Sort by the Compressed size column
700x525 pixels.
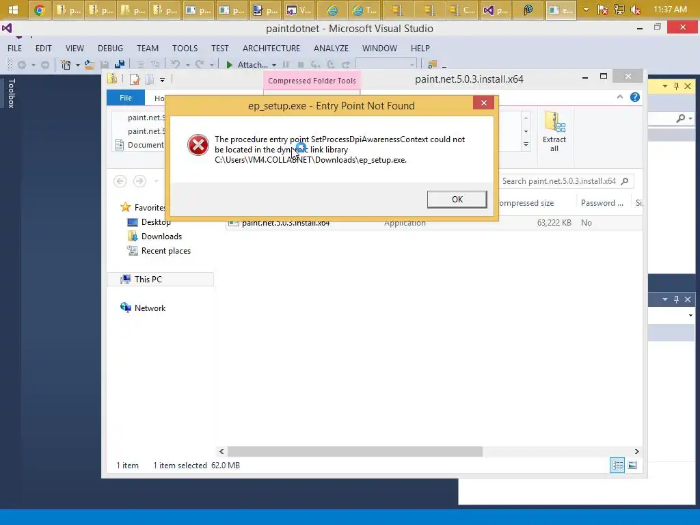coord(526,202)
